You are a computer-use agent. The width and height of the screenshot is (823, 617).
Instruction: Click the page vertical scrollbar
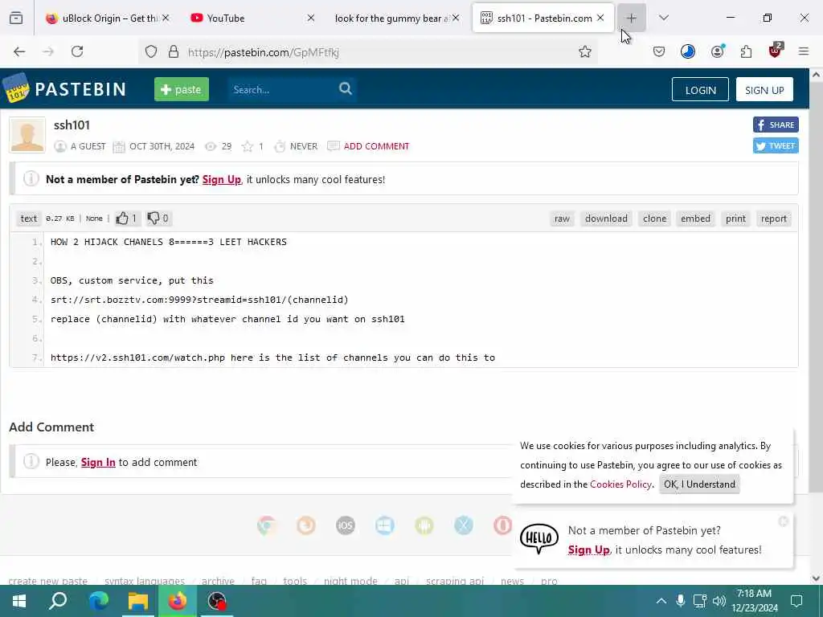click(x=816, y=288)
